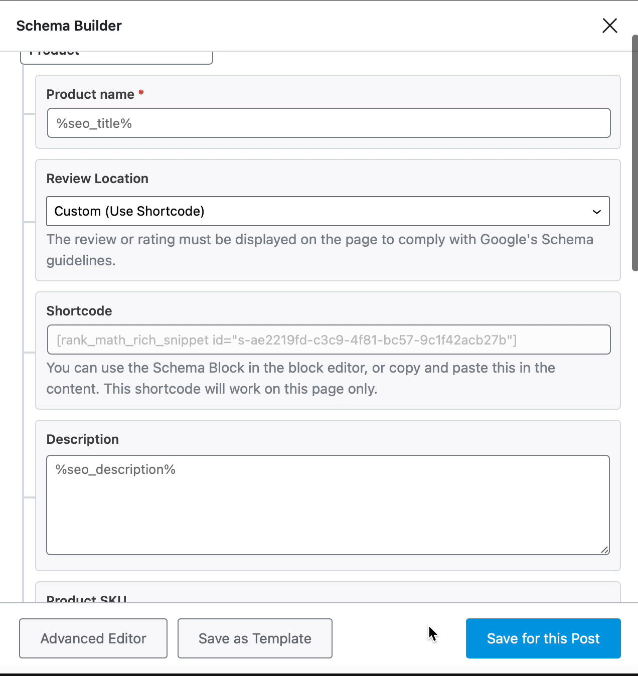Click the Schema Builder title
The image size is (638, 676).
[69, 26]
